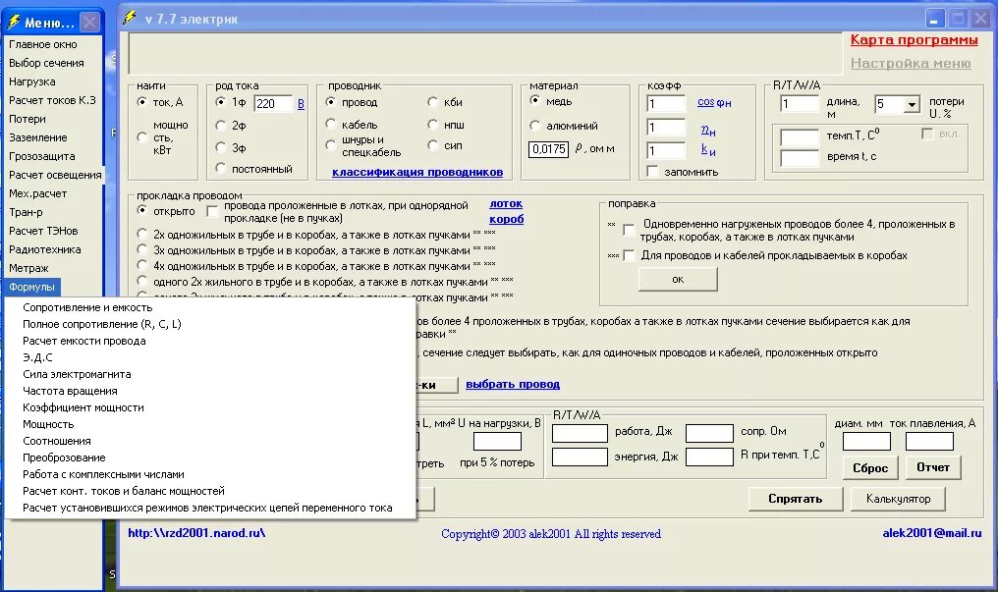Choose Расчет конт. токов и баланс мощностей
This screenshot has height=592, width=998.
(124, 491)
